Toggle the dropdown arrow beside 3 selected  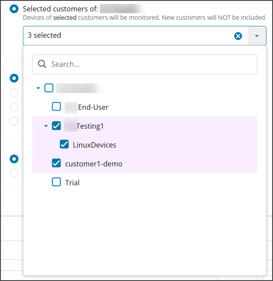pos(257,36)
